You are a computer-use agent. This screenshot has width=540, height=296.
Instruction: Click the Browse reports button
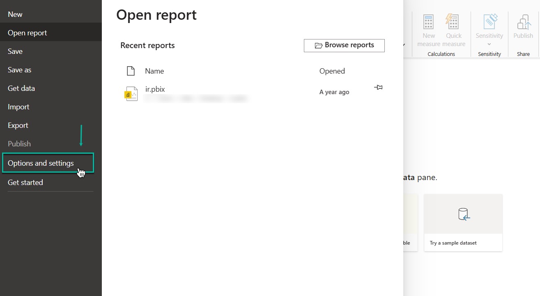(344, 45)
